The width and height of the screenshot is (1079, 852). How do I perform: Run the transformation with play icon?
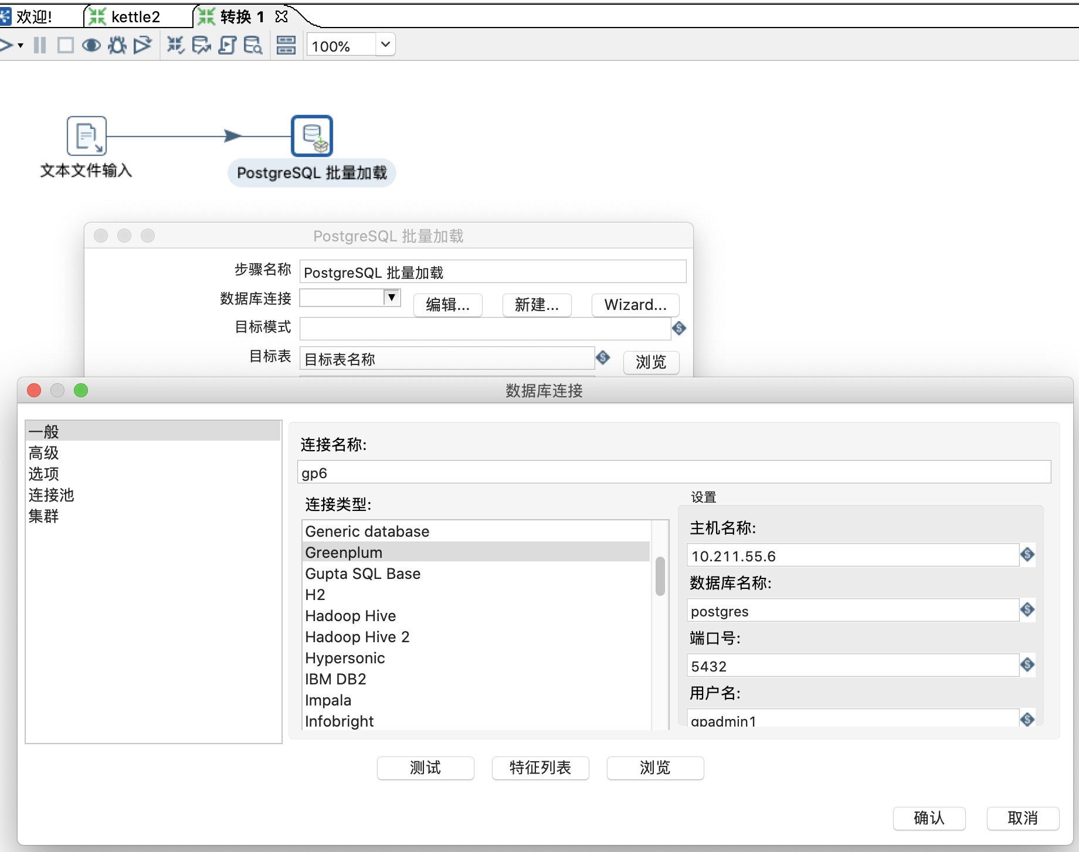(6, 45)
